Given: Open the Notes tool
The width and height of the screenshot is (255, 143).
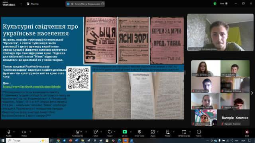Looking at the screenshot, I should click(167, 133).
